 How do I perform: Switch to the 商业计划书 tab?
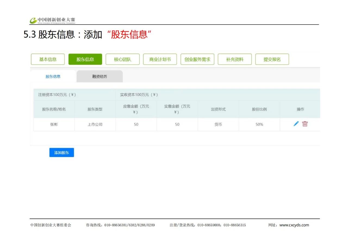point(160,59)
